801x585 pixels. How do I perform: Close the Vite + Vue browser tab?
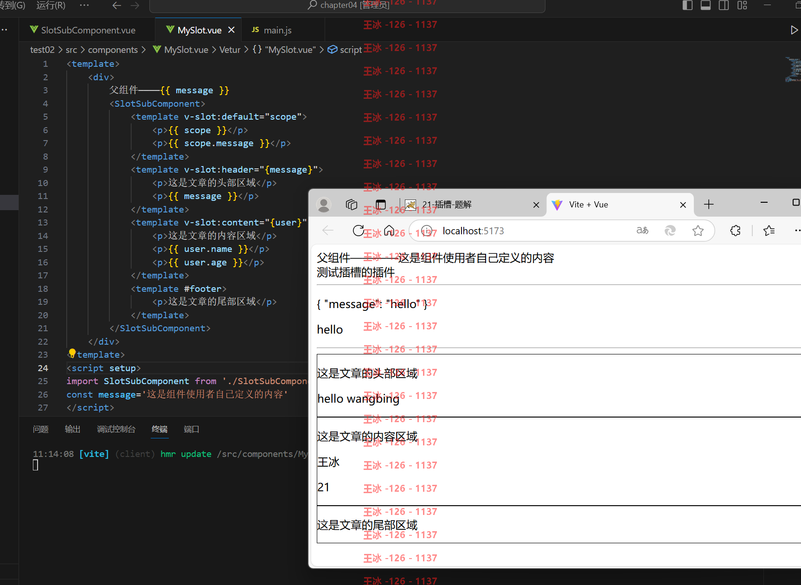(683, 205)
